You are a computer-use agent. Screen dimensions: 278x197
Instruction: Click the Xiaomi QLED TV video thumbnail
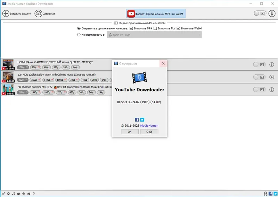pos(8,64)
